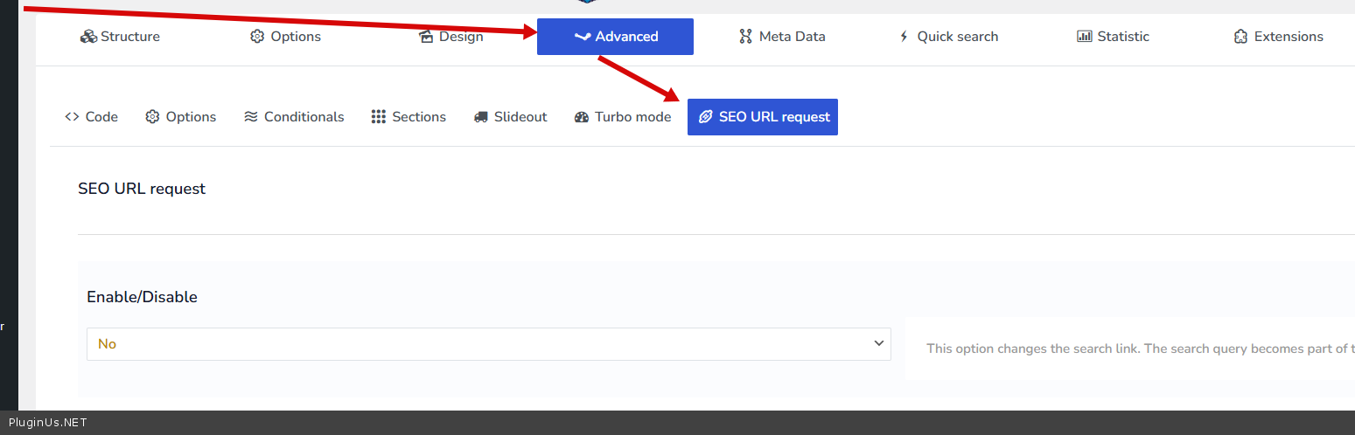Screen dimensions: 1355x435
Task: Click the Conditionals wavy lines icon
Action: click(251, 117)
